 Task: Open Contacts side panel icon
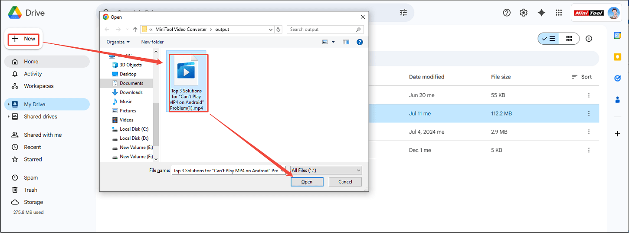[x=617, y=99]
